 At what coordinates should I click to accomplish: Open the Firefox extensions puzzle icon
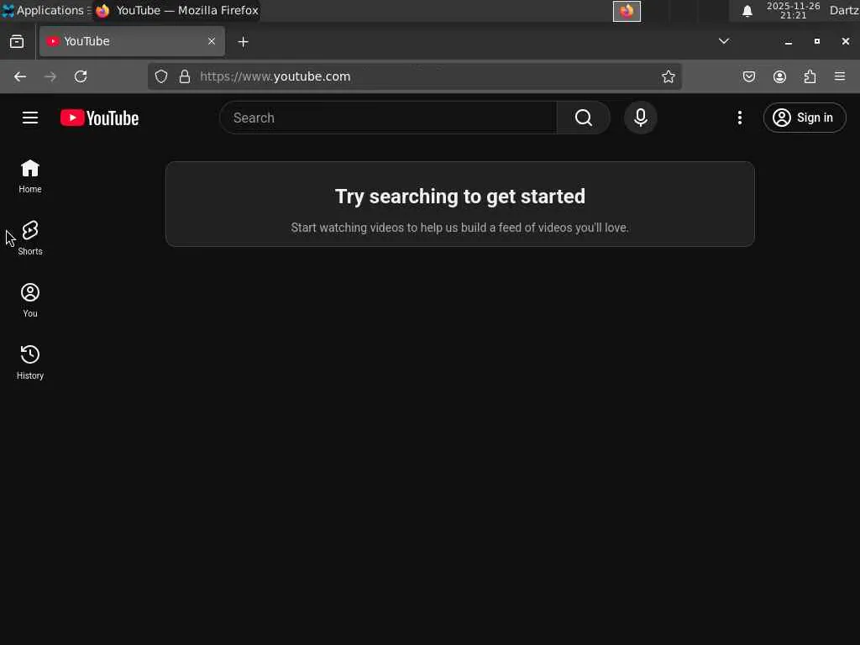click(810, 76)
